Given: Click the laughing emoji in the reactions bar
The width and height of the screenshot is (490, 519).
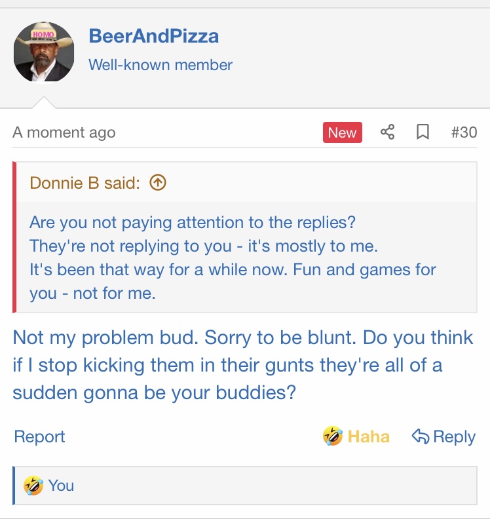Looking at the screenshot, I should [x=33, y=486].
